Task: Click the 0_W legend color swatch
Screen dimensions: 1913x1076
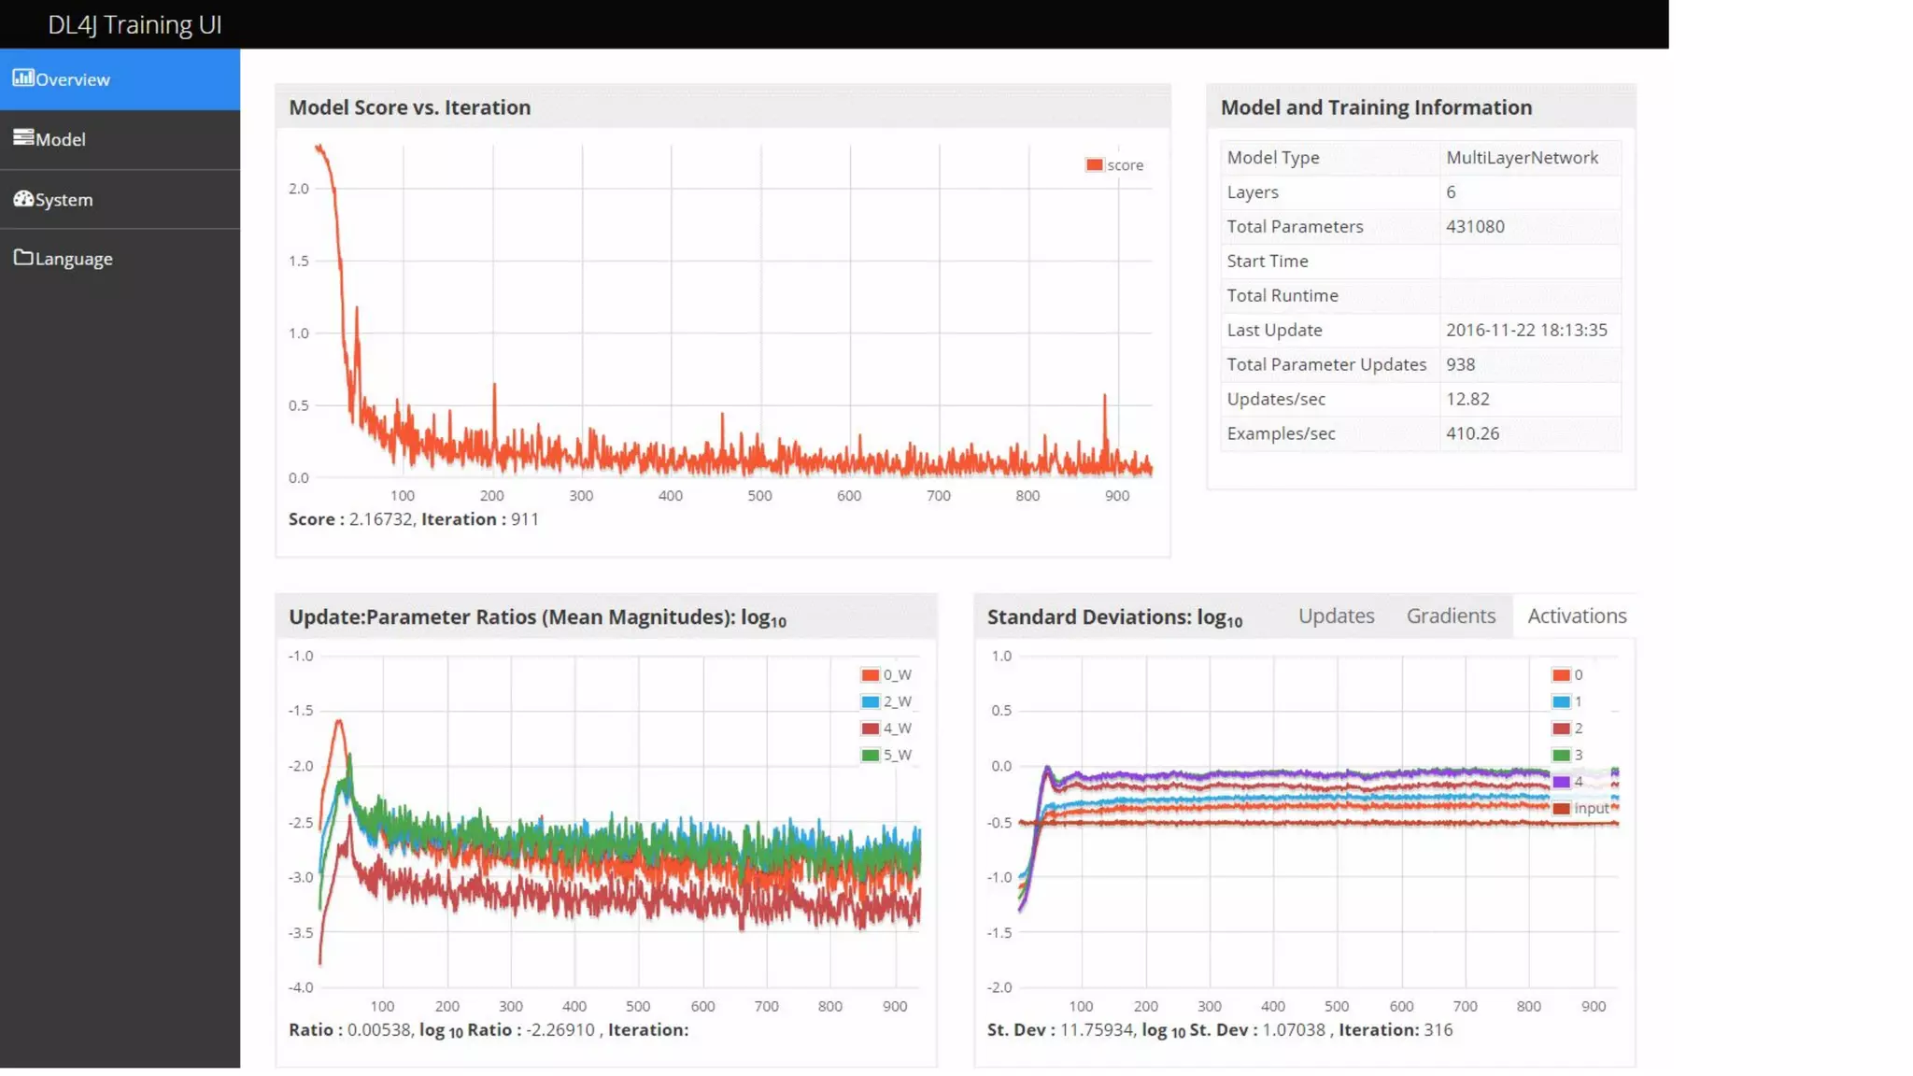Action: coord(870,675)
